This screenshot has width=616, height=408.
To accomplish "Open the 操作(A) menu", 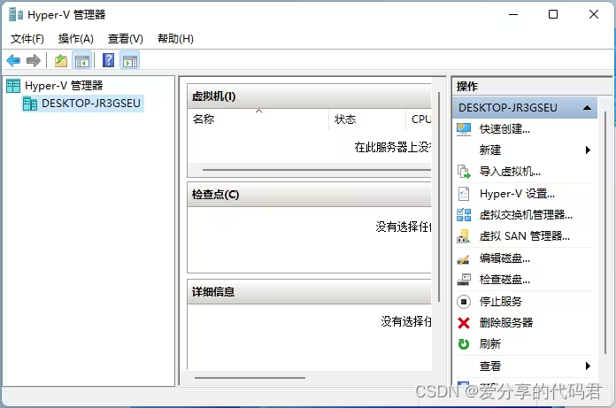I will point(76,39).
